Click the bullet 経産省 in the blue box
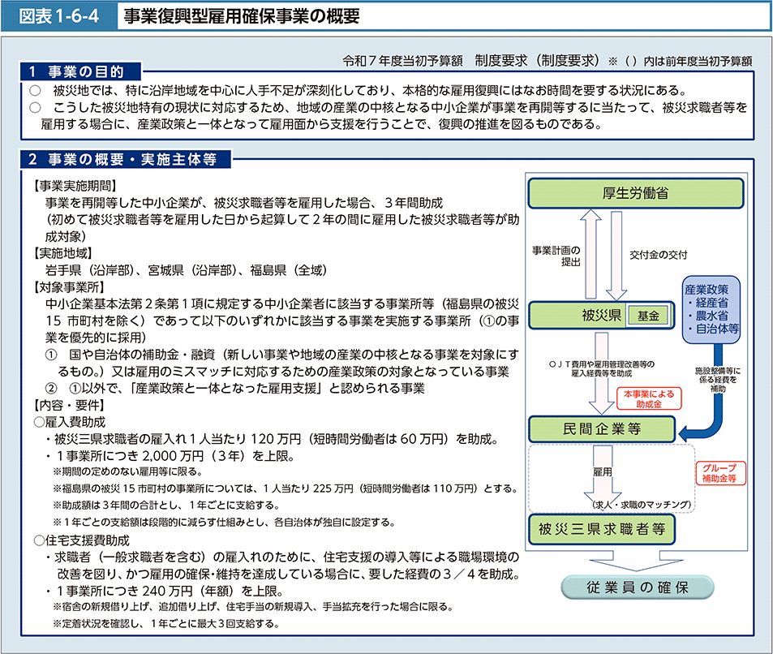 (x=708, y=303)
